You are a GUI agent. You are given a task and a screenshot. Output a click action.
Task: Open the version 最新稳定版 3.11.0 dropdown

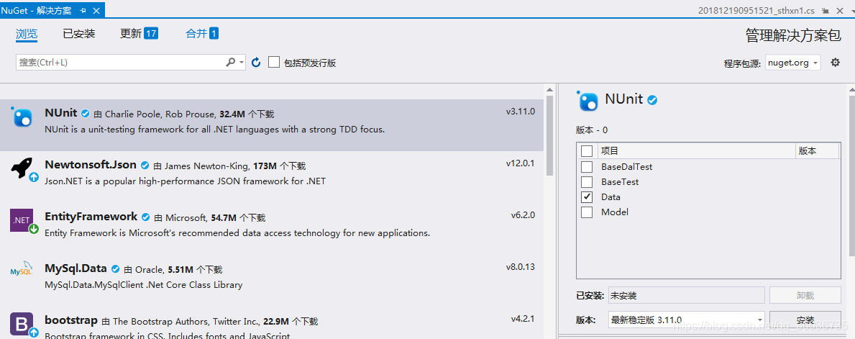[686, 320]
